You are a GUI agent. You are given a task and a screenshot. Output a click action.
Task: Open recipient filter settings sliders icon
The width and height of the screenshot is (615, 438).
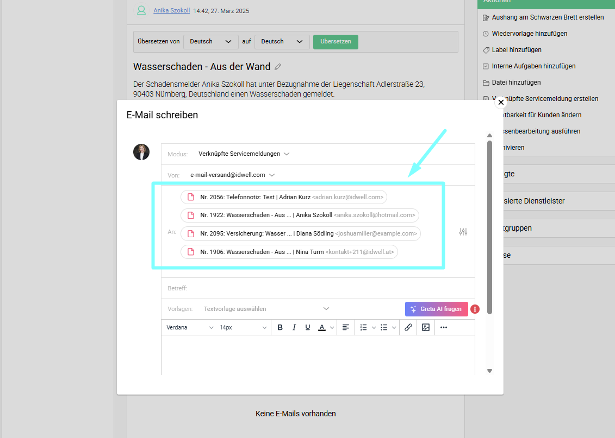[463, 232]
